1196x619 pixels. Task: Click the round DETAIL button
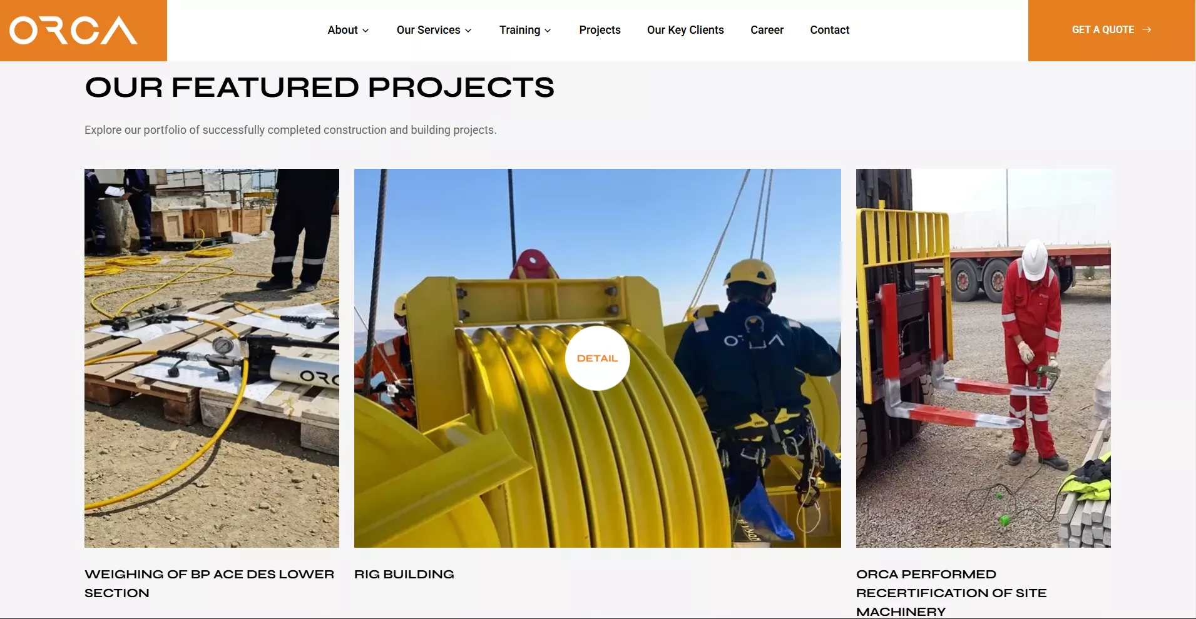coord(597,358)
